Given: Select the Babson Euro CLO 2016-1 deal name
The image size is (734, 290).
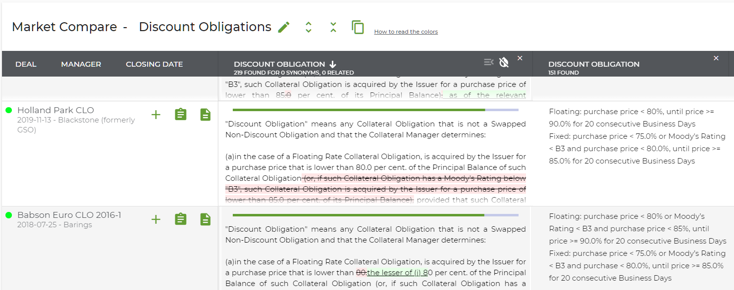Looking at the screenshot, I should tap(69, 215).
